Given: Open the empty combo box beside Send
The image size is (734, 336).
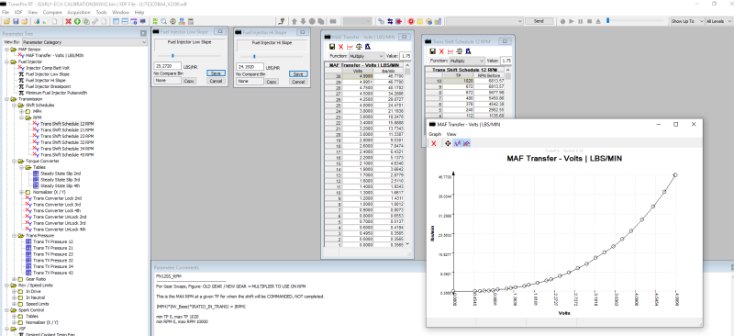Looking at the screenshot, I should coord(484,21).
